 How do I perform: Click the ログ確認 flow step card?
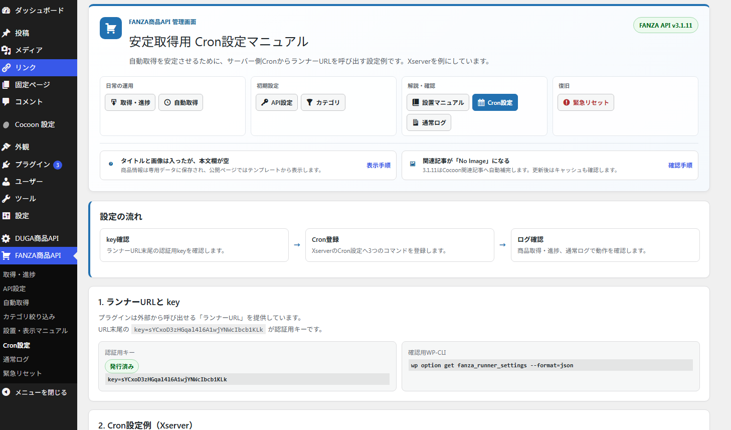[x=605, y=245]
